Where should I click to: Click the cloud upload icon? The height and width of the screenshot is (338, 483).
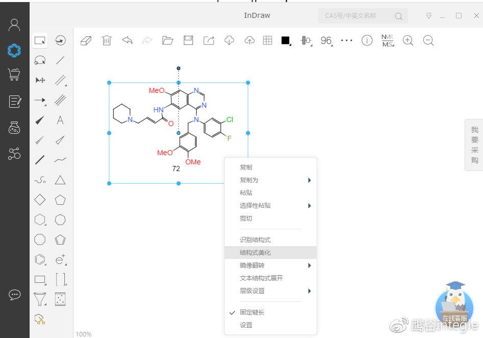[250, 40]
